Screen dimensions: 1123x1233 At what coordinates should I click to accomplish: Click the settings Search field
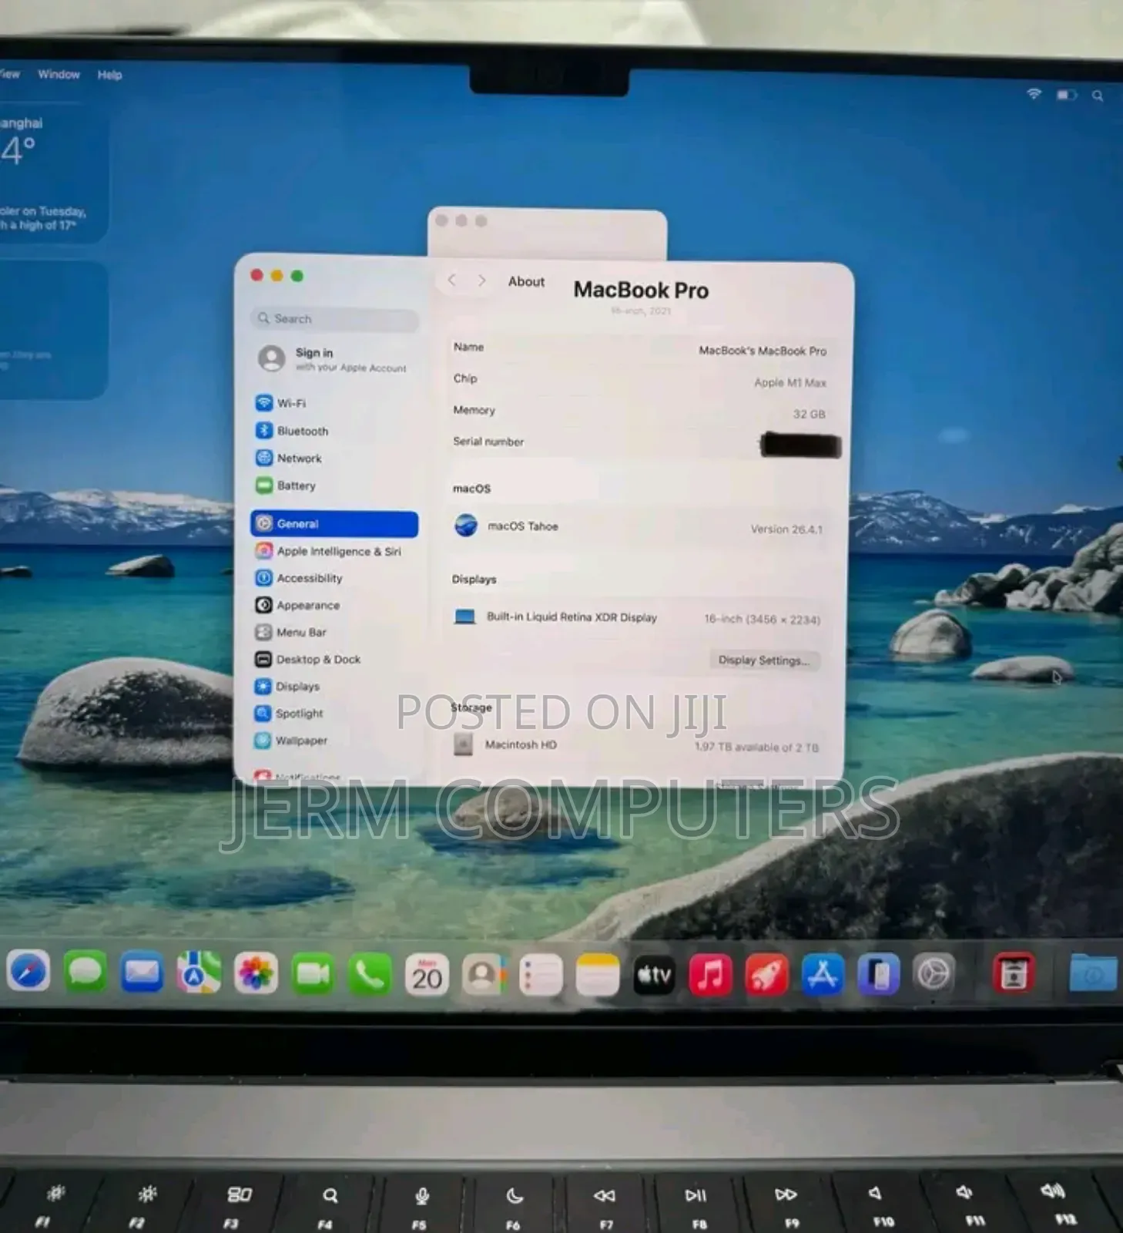coord(334,318)
